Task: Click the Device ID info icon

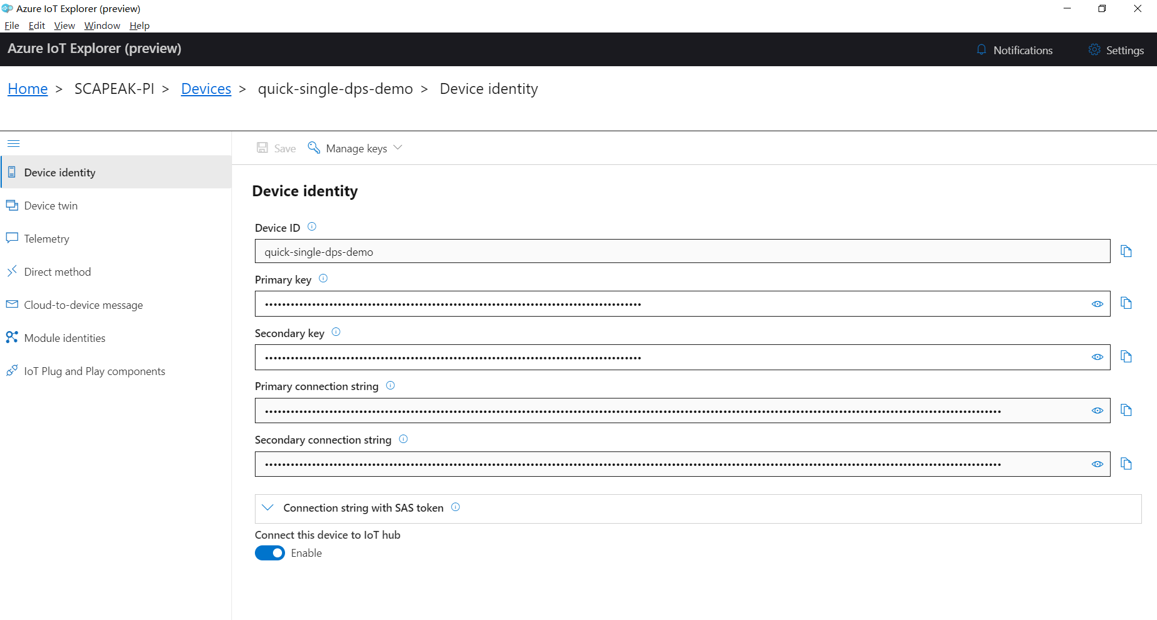Action: click(312, 227)
